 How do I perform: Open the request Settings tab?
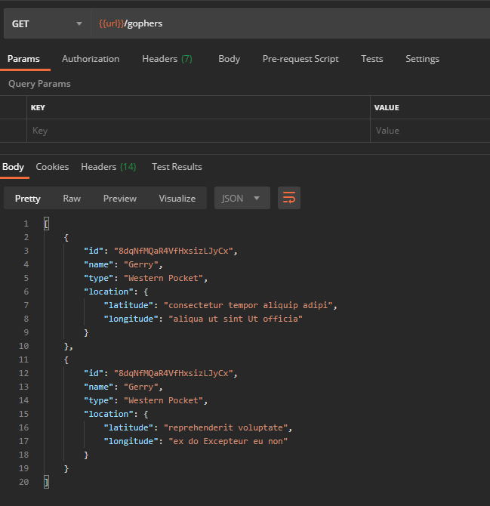point(422,59)
